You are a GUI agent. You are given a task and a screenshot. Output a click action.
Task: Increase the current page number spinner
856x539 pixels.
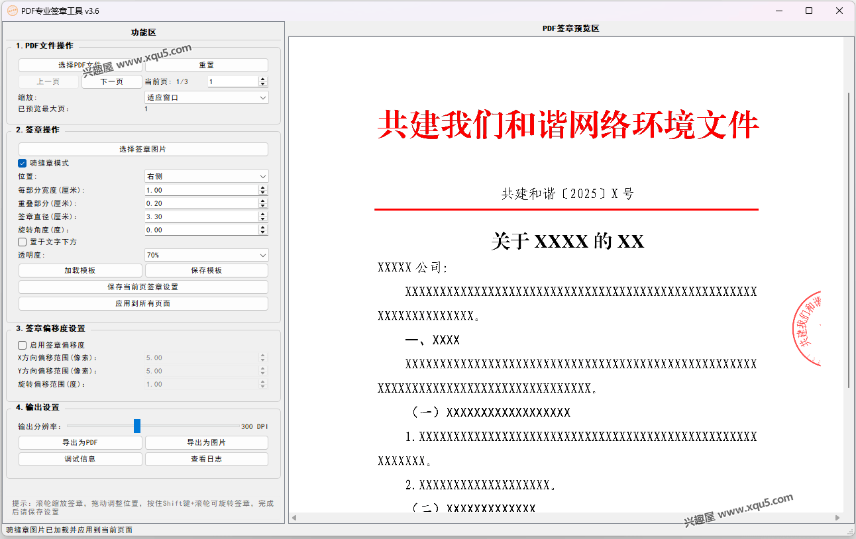[263, 79]
